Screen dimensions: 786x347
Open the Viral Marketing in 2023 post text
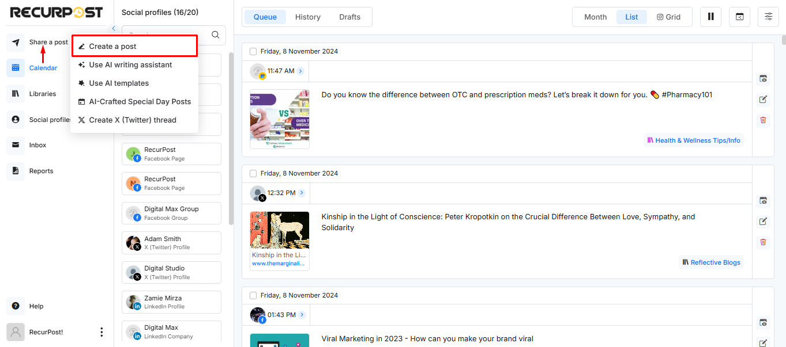(x=427, y=338)
